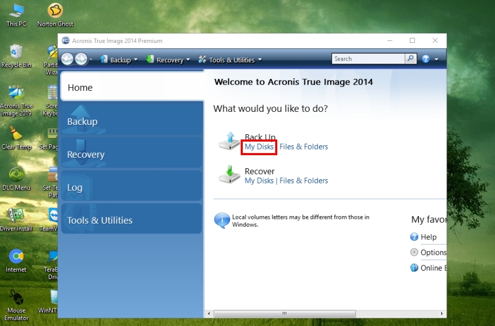
Task: Select Internet desktop icon
Action: click(16, 261)
